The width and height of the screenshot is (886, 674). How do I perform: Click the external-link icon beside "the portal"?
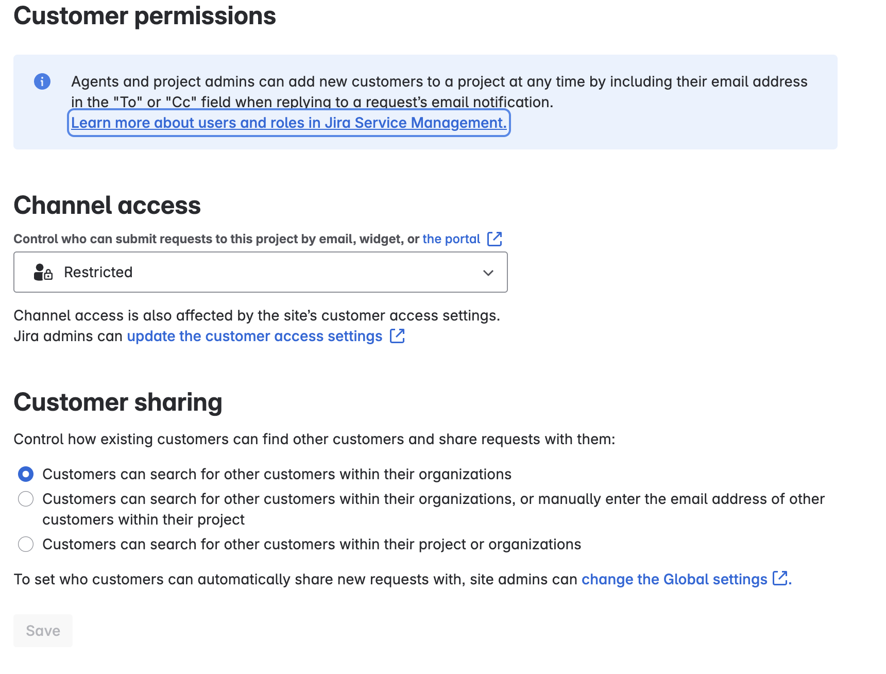(495, 239)
